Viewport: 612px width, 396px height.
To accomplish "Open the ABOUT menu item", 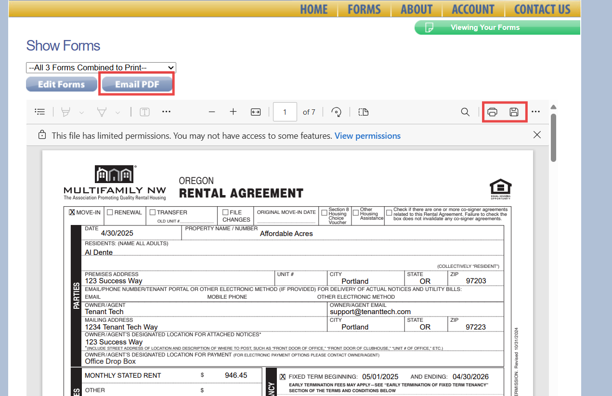I will tap(417, 9).
